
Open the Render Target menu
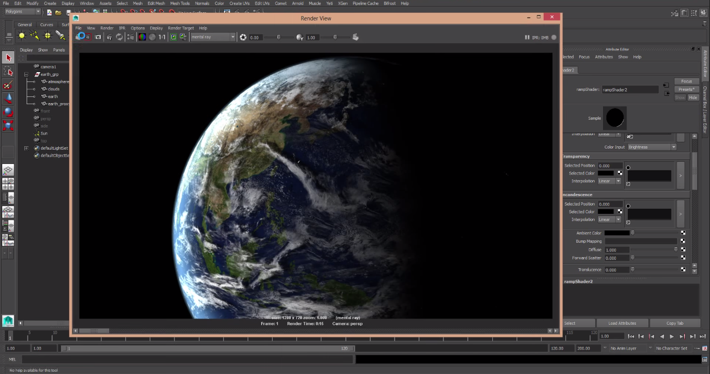181,28
